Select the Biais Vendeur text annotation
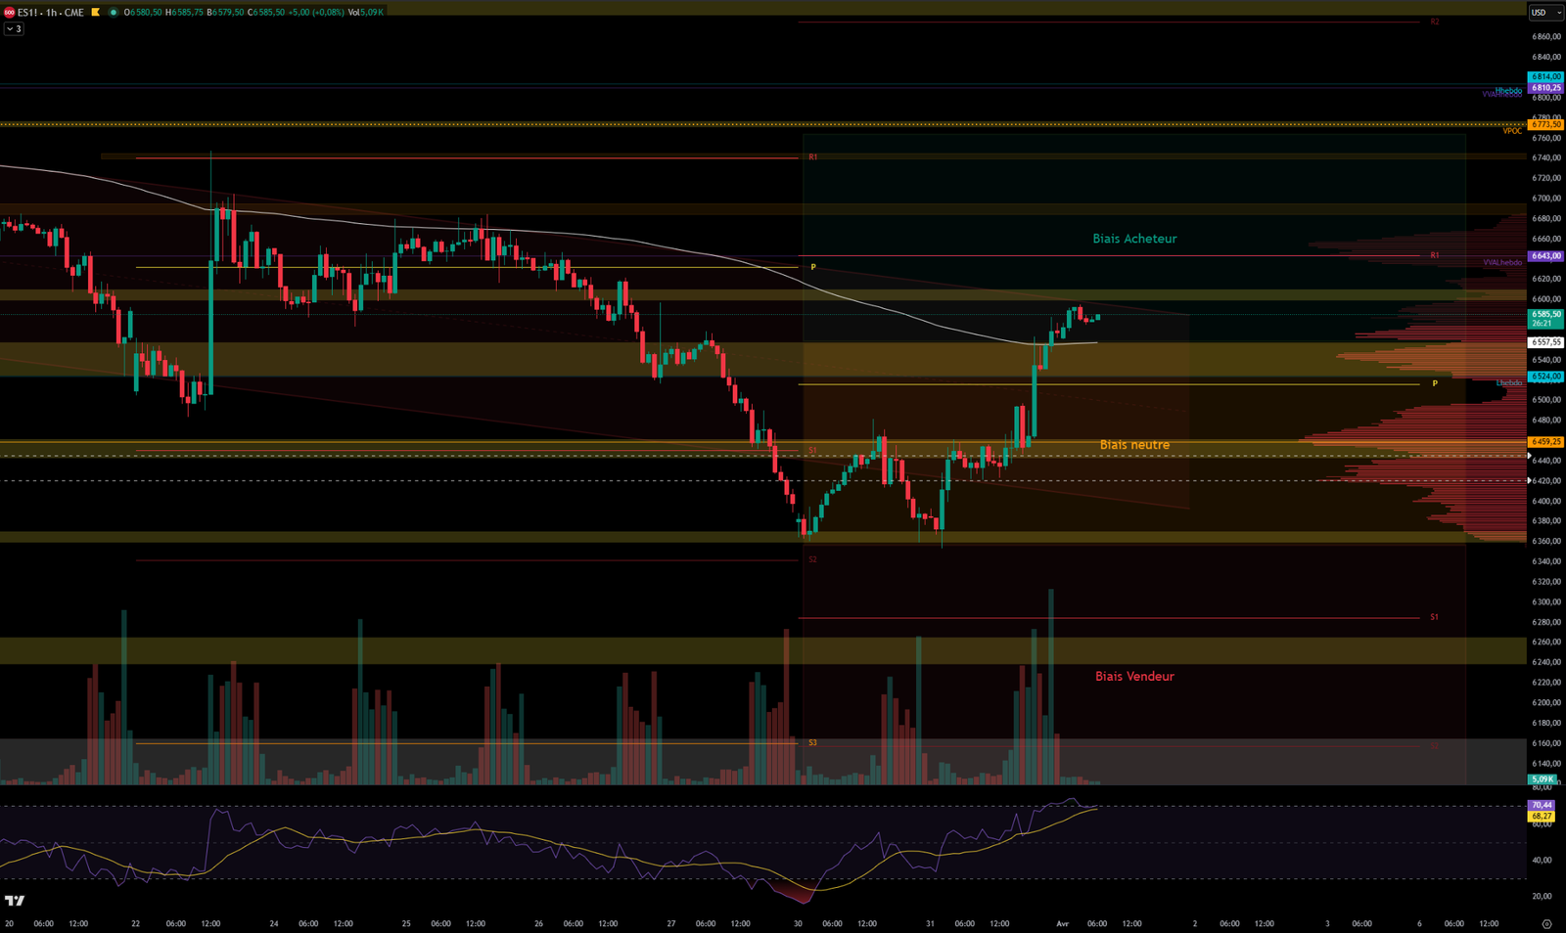The height and width of the screenshot is (933, 1566). [x=1135, y=676]
